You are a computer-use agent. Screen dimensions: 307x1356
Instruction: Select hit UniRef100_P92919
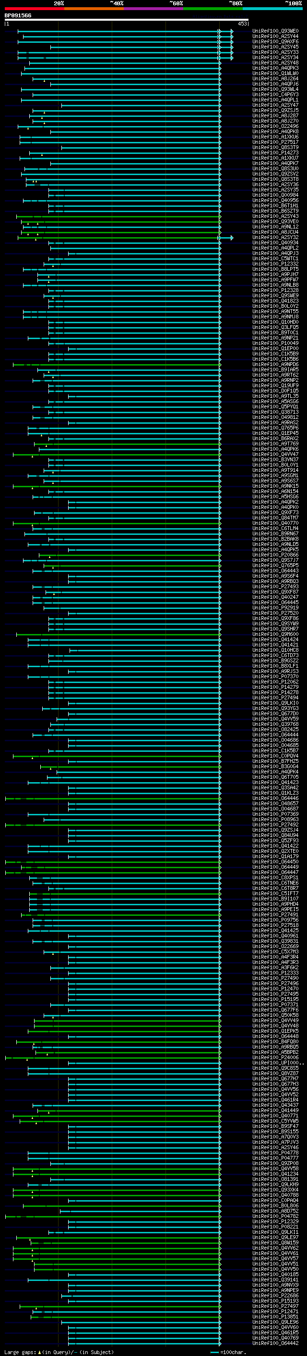(275, 608)
